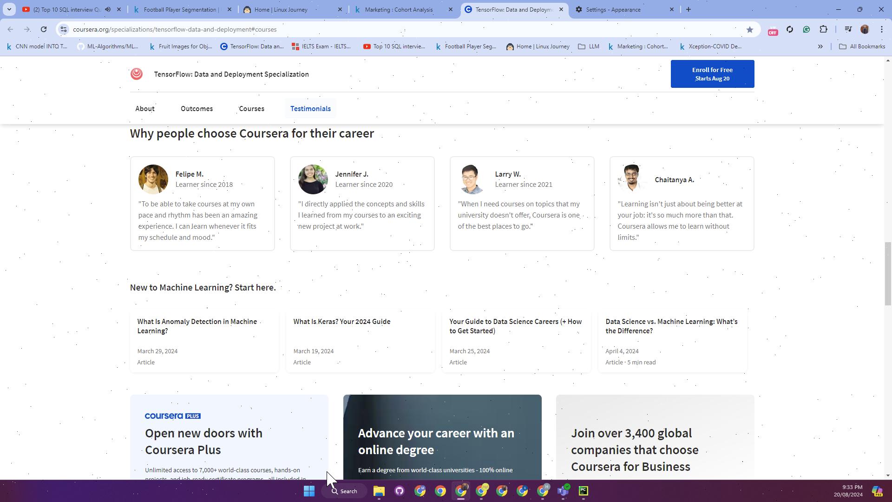The height and width of the screenshot is (502, 892).
Task: Close the Football Player Segmentation tab
Action: [230, 9]
